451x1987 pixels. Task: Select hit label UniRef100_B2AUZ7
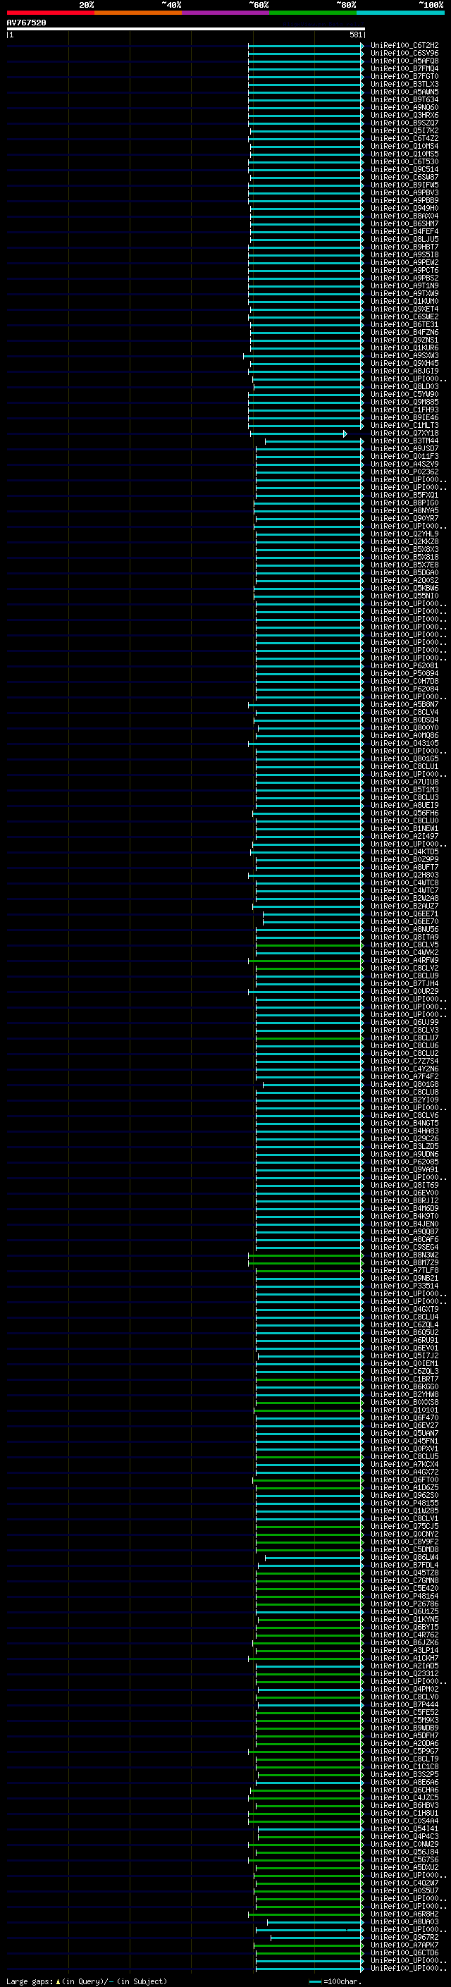pos(404,906)
